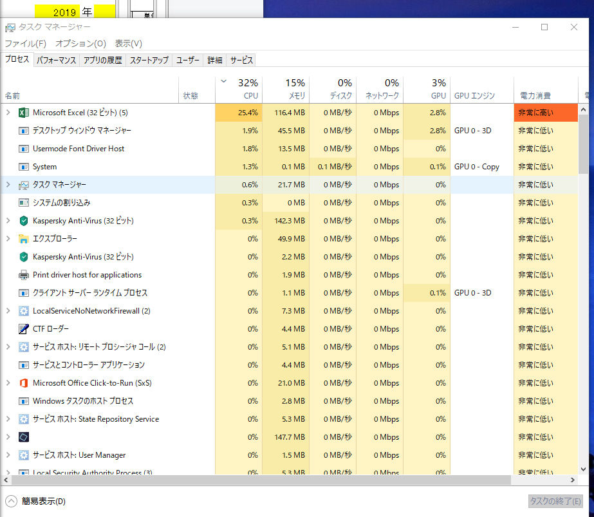The image size is (594, 517).
Task: Sort by the 名前 column header
Action: [89, 89]
